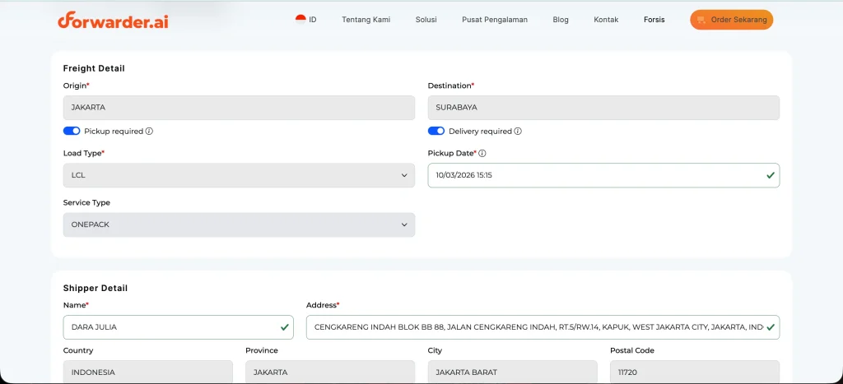Open the Load Type LCL dropdown
This screenshot has width=843, height=384.
coord(239,175)
